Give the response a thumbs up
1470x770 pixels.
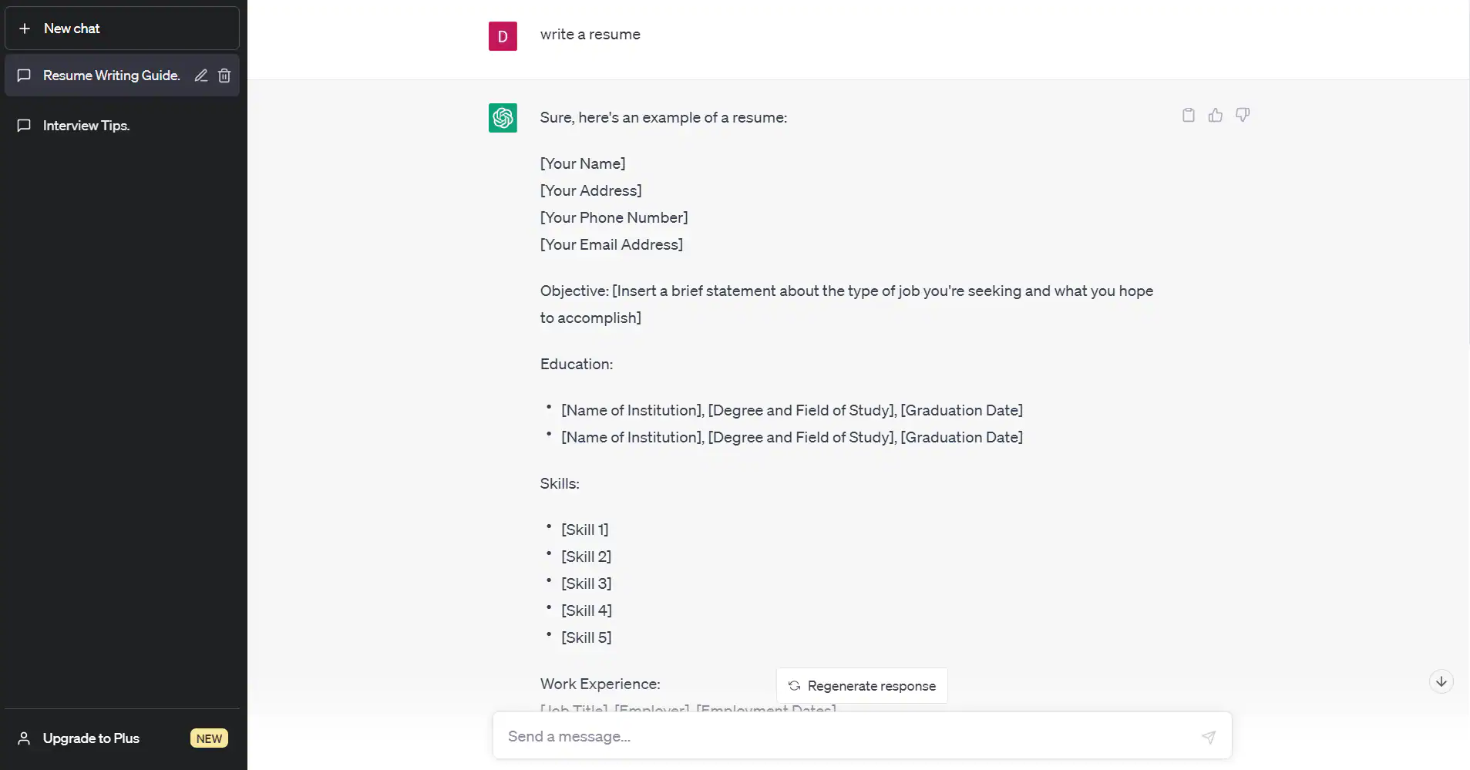coord(1216,116)
